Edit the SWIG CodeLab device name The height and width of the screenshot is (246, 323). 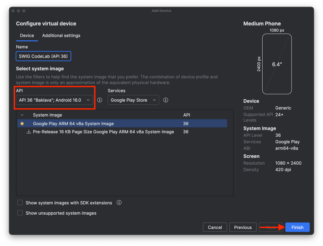43,56
